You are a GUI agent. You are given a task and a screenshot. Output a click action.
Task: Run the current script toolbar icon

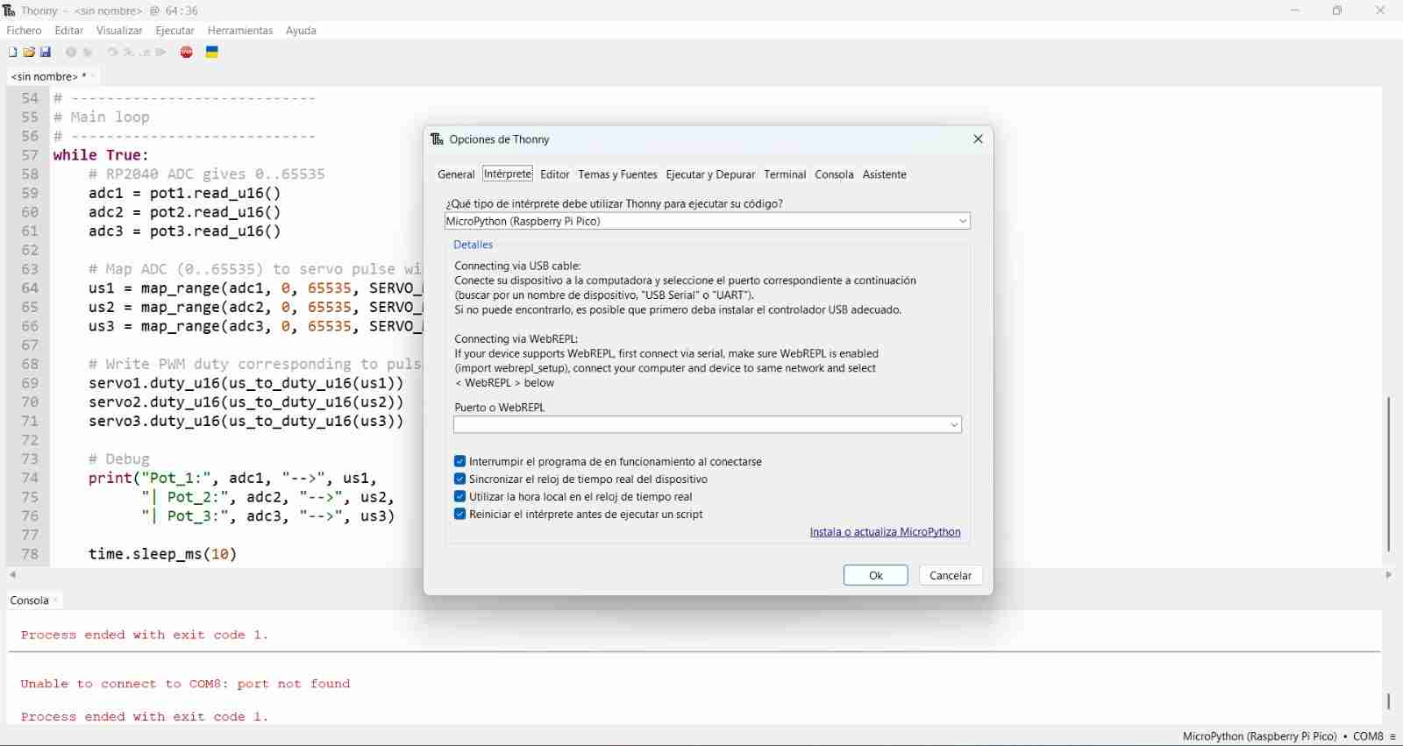tap(71, 53)
